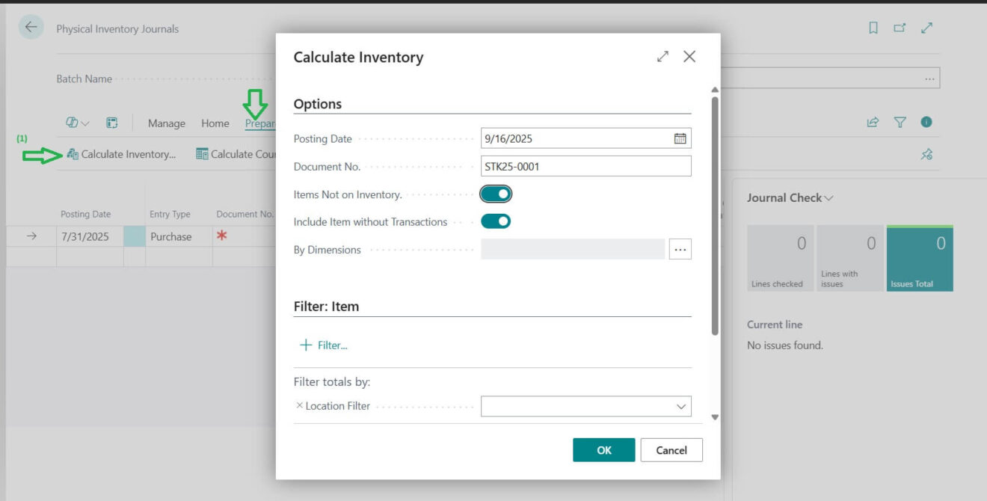Open the info circle icon
Screen dimensions: 987x501
pyautogui.click(x=927, y=122)
